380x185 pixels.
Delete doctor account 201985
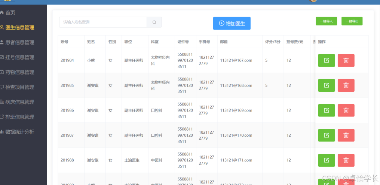pyautogui.click(x=346, y=85)
